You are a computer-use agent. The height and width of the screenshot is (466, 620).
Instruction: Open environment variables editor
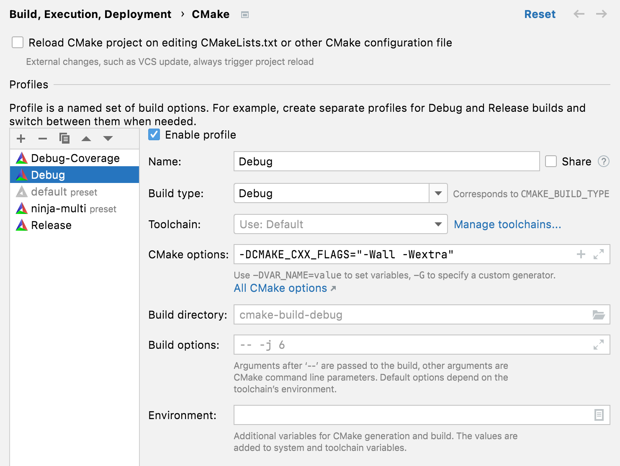coord(599,415)
